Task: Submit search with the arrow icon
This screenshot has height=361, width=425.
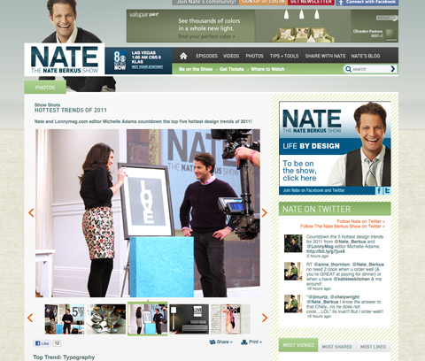Action: click(393, 69)
